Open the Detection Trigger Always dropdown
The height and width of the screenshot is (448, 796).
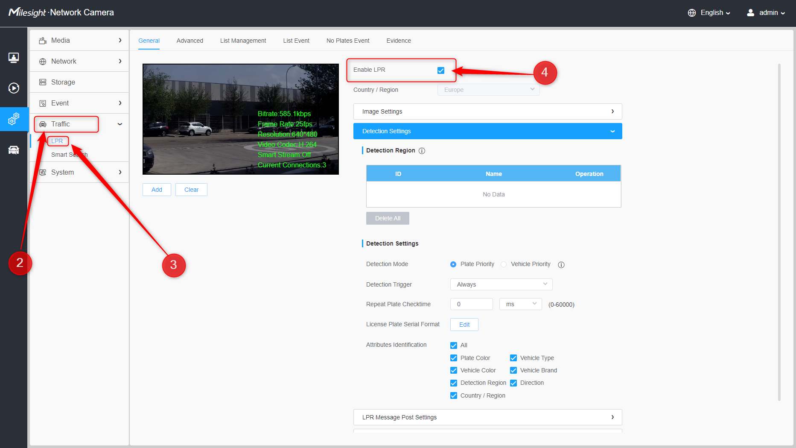coord(501,284)
